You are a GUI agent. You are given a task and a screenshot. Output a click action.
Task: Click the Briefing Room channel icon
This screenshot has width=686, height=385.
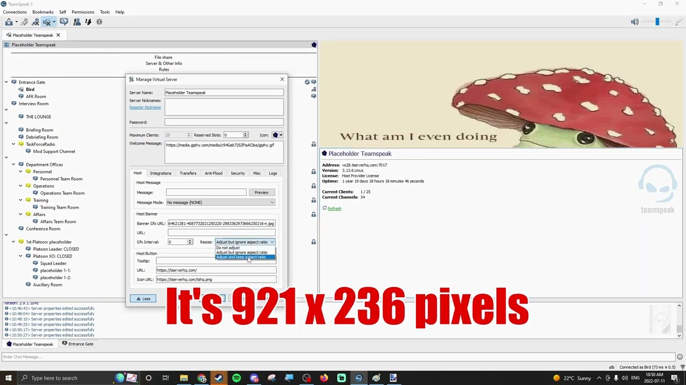(x=21, y=130)
